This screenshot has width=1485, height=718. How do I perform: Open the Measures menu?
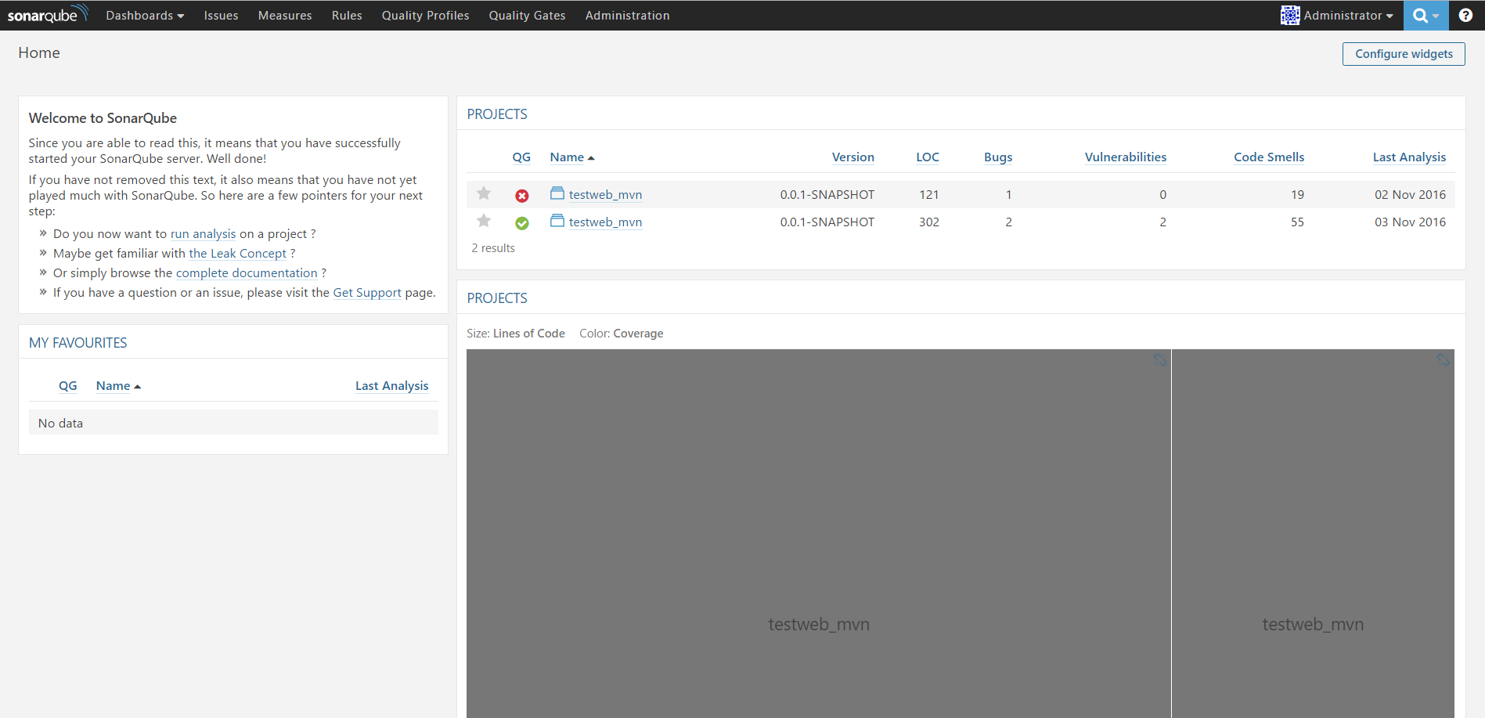tap(285, 16)
